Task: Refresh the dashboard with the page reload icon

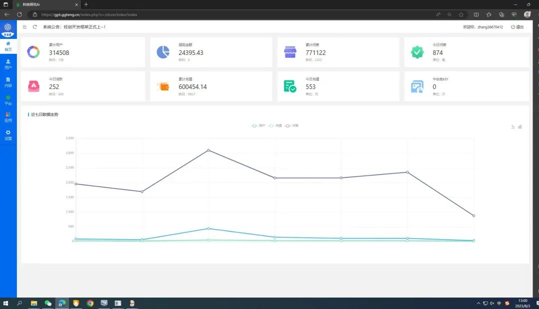Action: tap(35, 27)
